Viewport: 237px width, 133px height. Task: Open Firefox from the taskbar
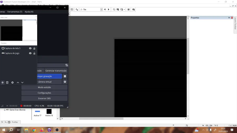(42, 130)
